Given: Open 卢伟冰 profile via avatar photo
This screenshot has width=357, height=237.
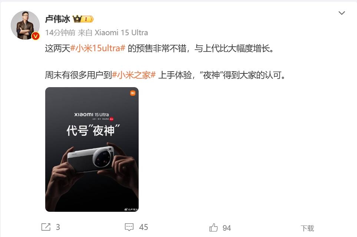Looking at the screenshot, I should pyautogui.click(x=25, y=25).
